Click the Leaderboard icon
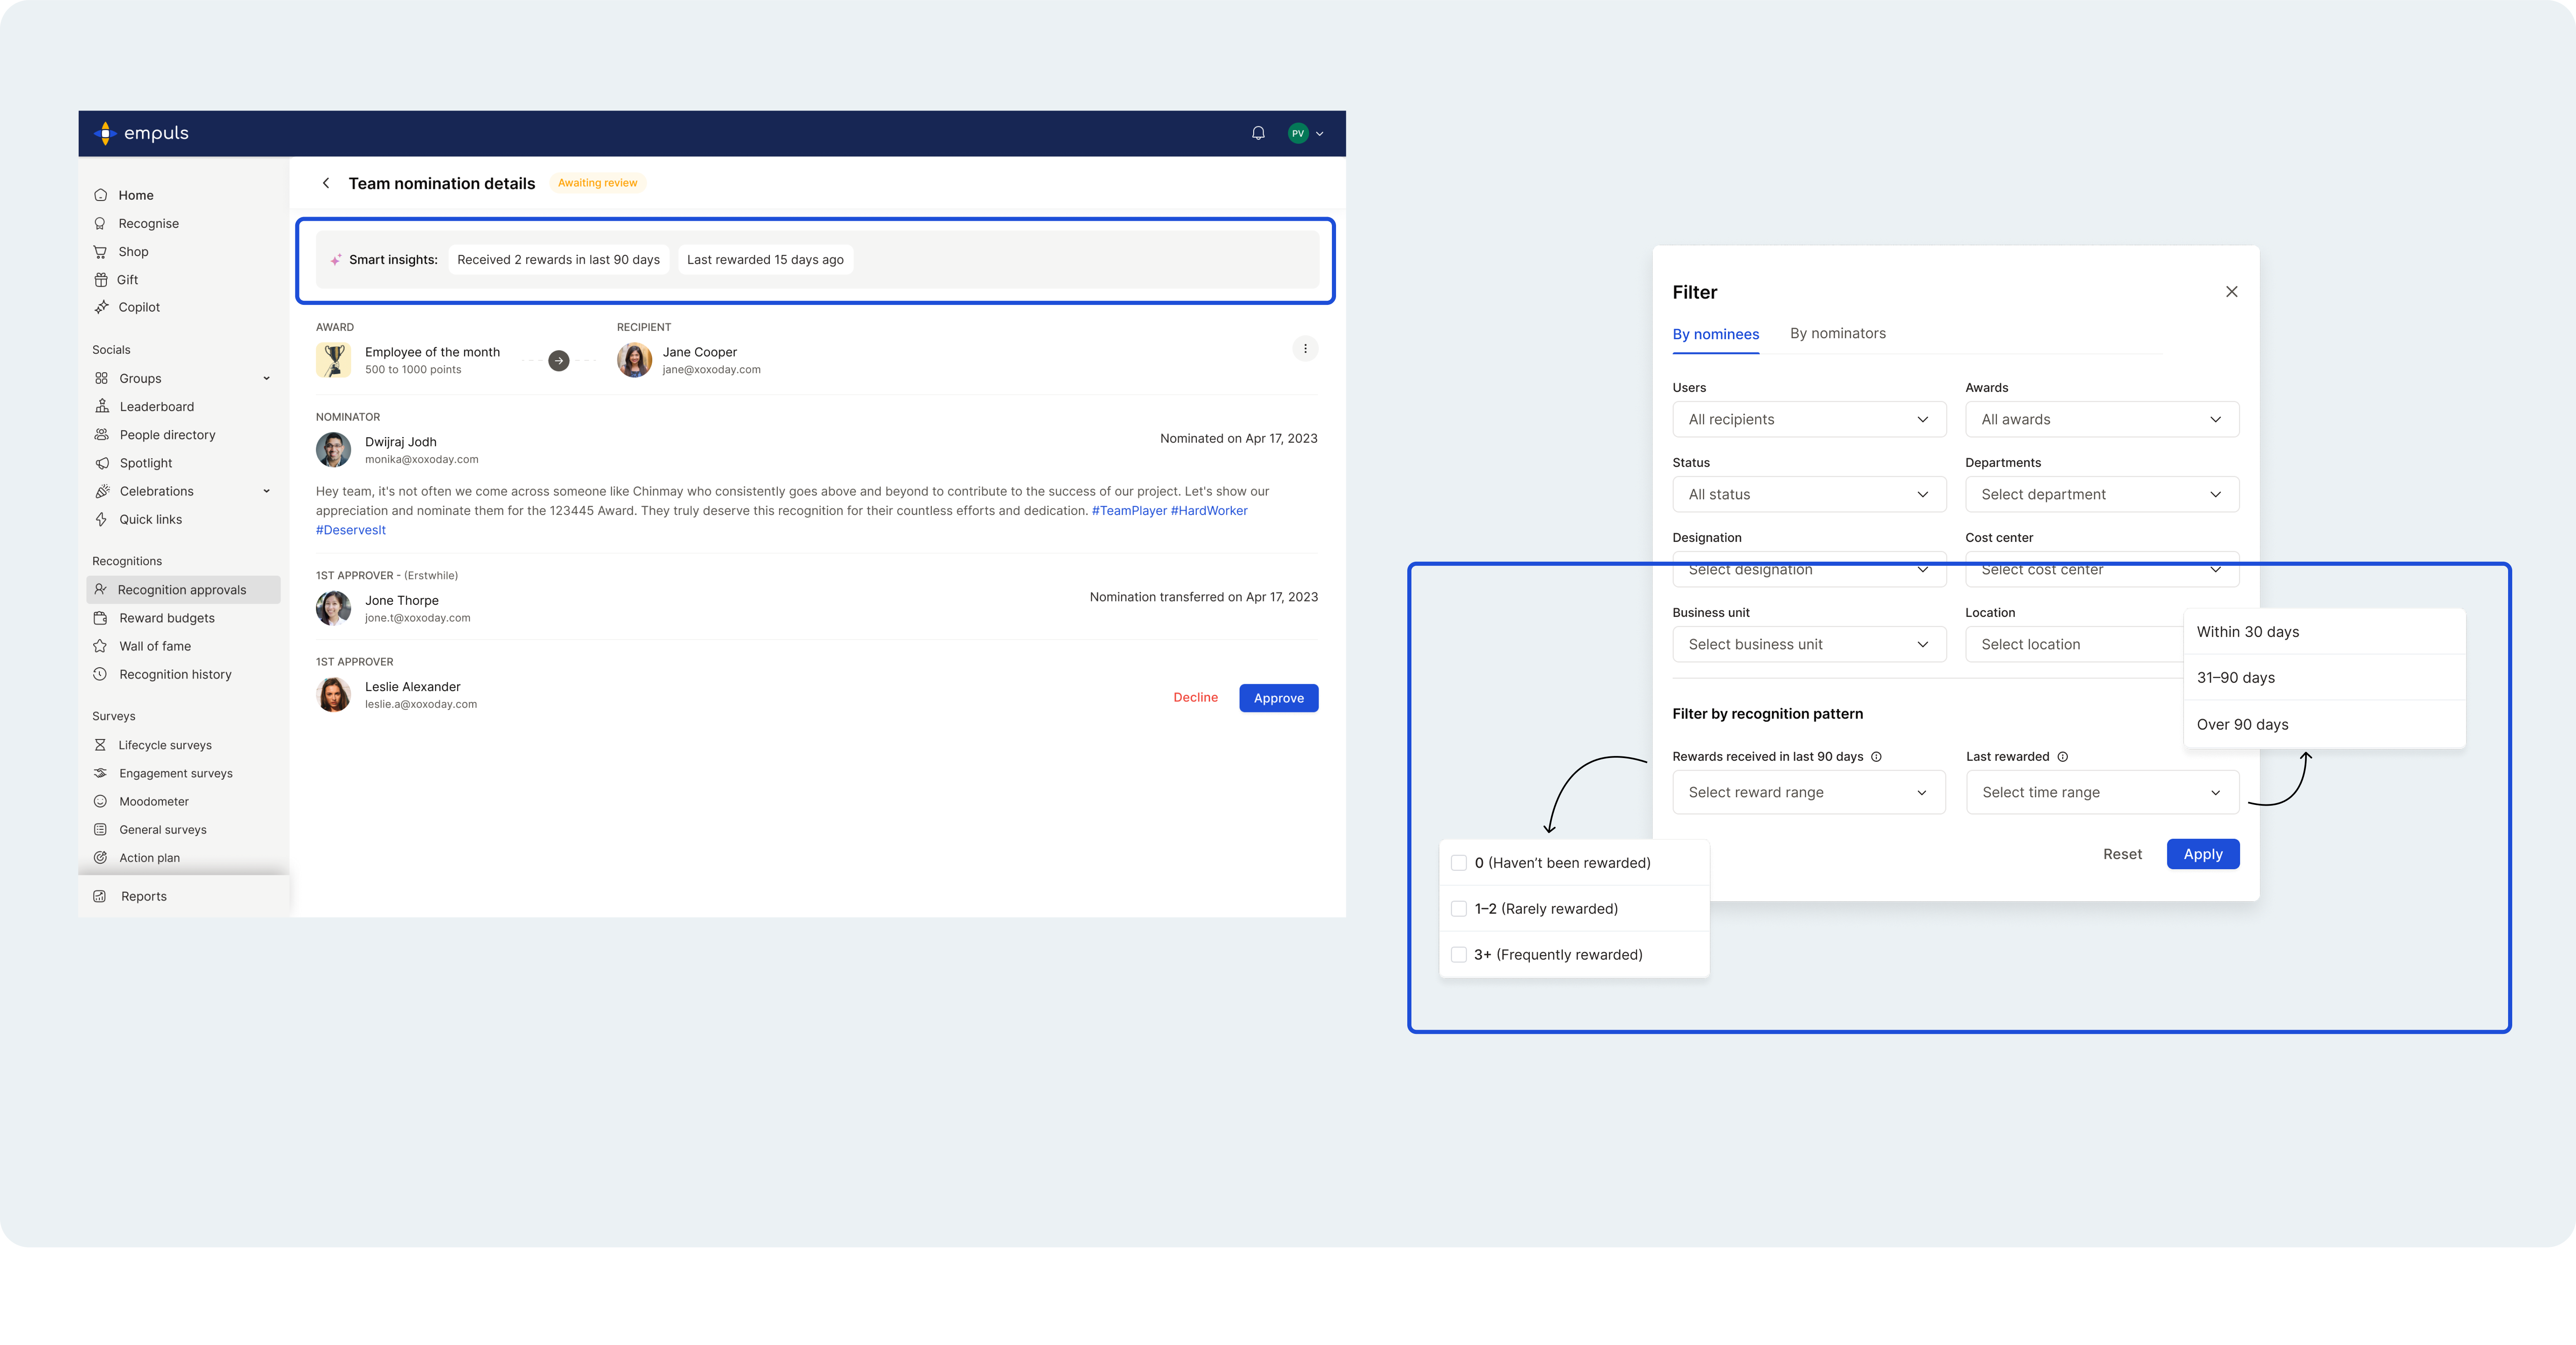This screenshot has width=2576, height=1345. point(101,406)
